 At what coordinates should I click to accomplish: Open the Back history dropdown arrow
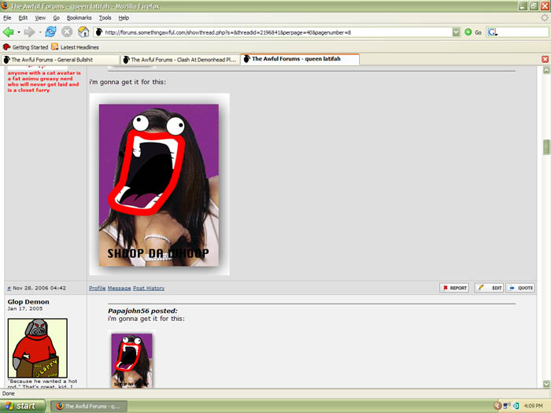pos(19,32)
